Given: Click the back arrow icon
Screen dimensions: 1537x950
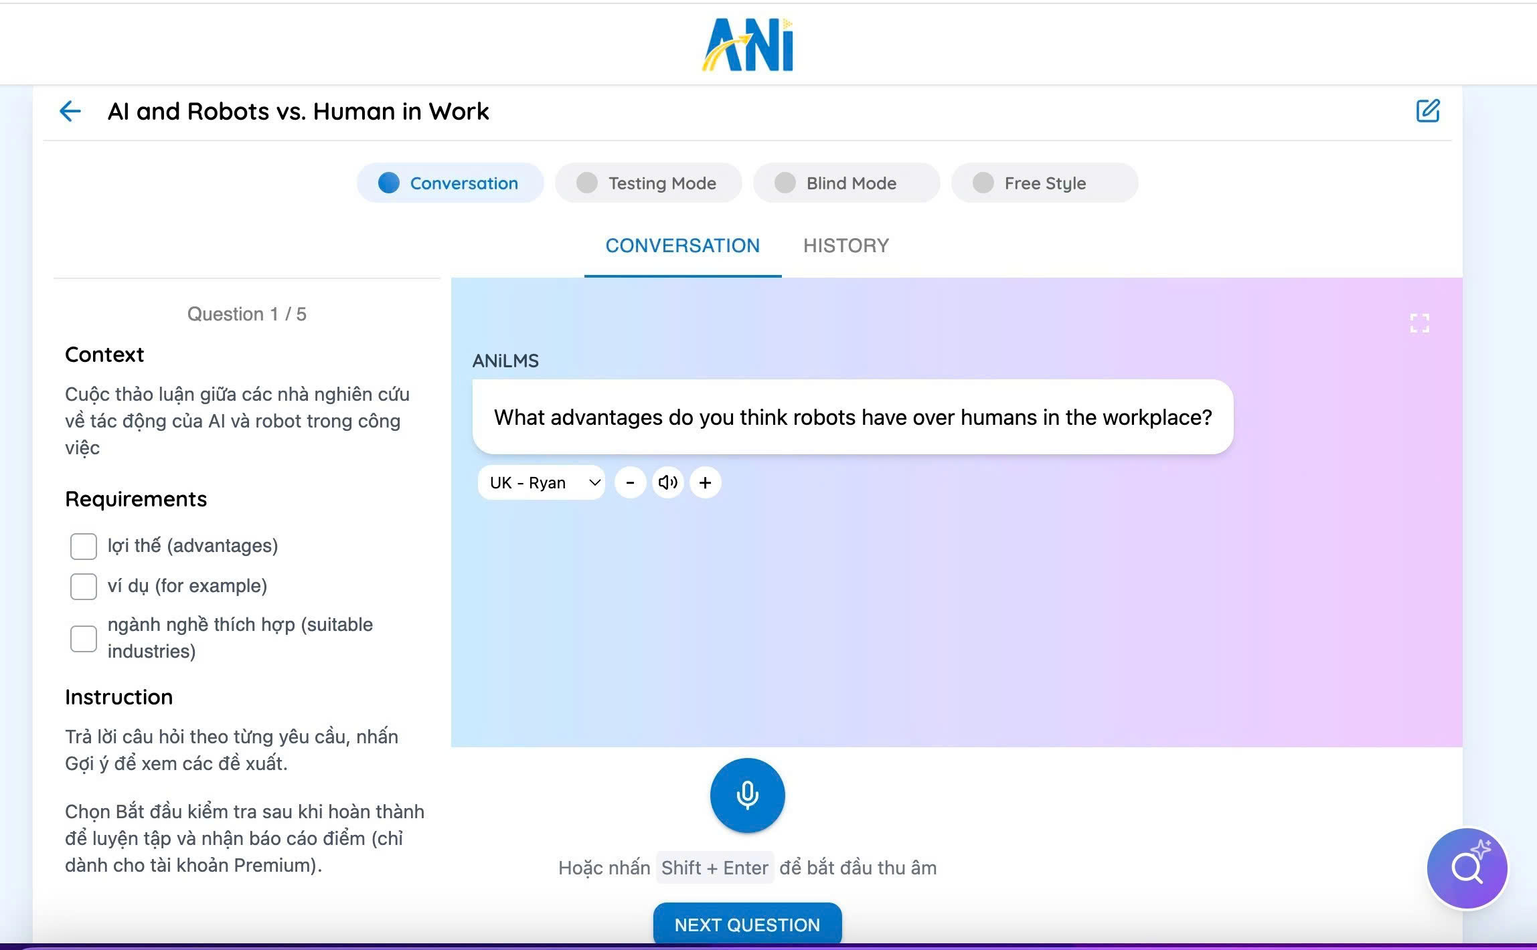Looking at the screenshot, I should pos(70,111).
